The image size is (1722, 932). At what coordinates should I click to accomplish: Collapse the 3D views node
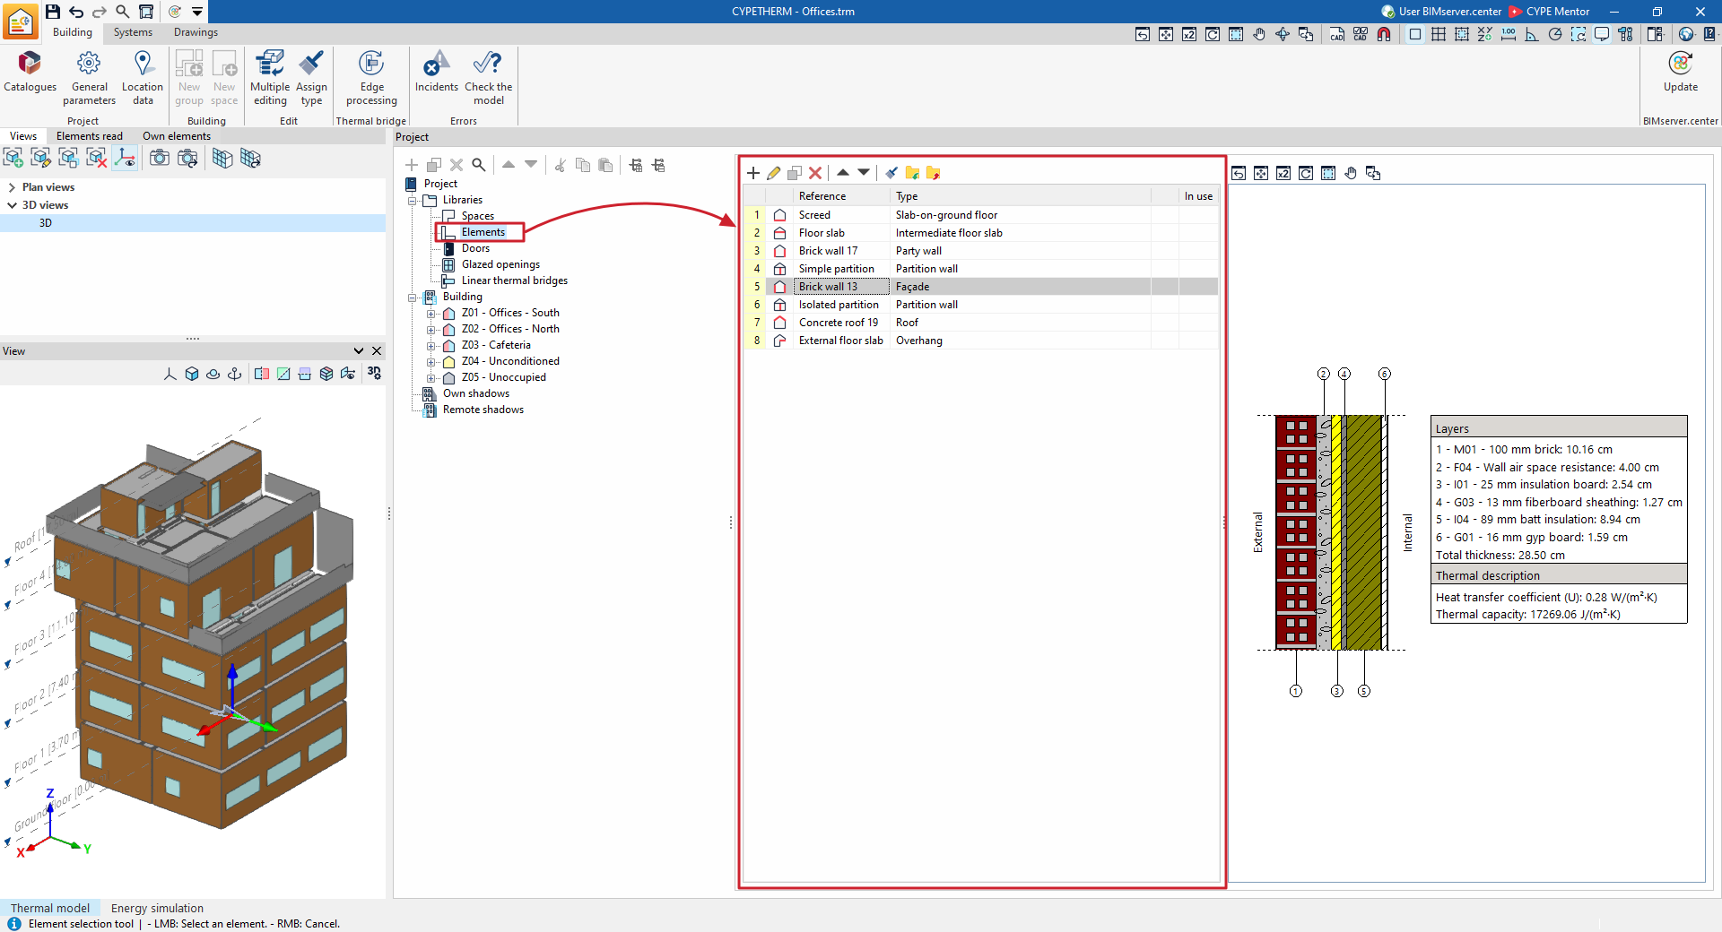tap(12, 205)
